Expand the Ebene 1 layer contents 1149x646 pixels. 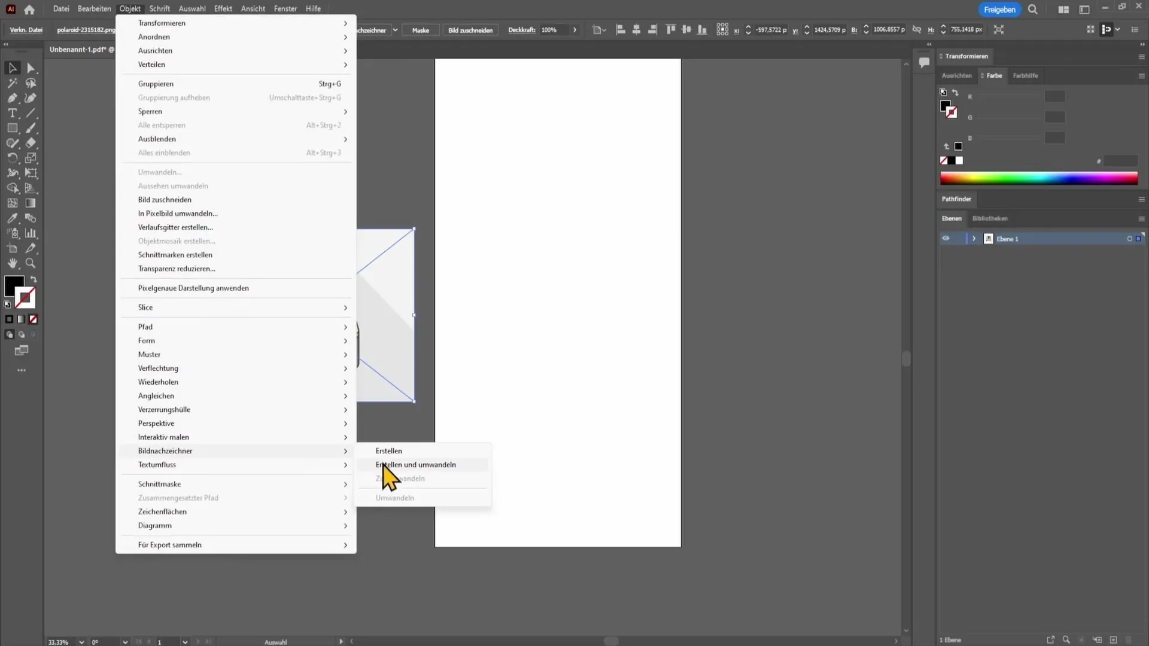point(974,239)
